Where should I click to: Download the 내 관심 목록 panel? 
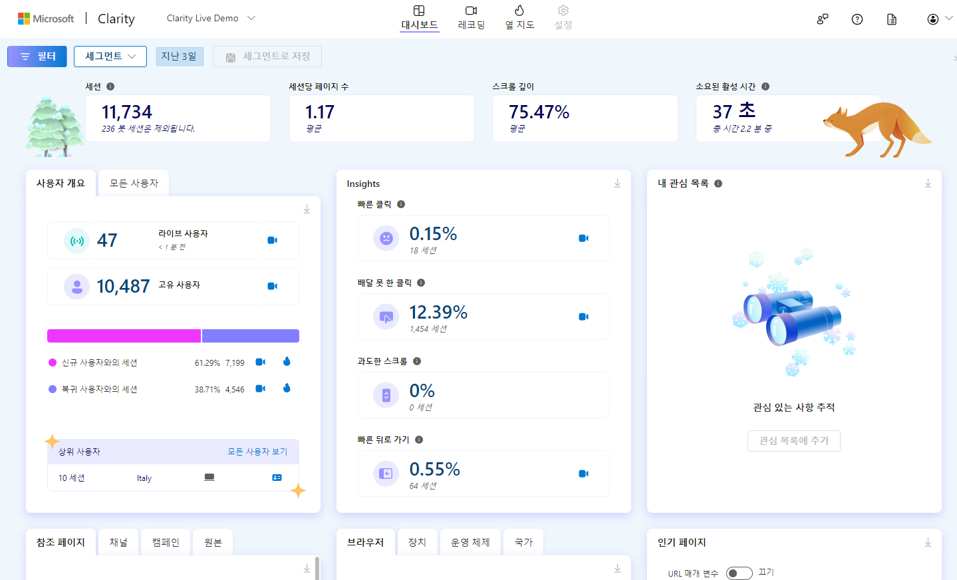(927, 182)
